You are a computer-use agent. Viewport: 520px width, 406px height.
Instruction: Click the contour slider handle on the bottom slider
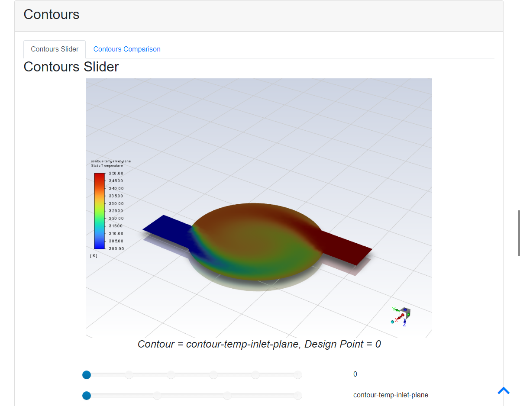[x=86, y=395]
